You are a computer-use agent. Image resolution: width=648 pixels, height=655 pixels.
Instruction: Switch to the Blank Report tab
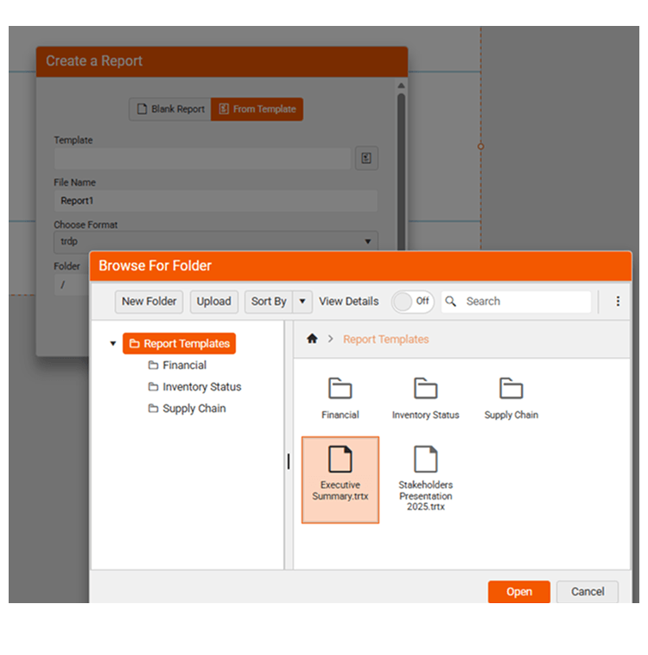[170, 109]
